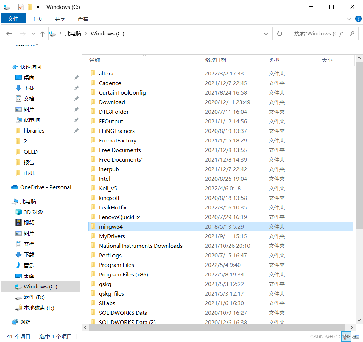Click 此电脑 in address bar breadcrumb
363x342 pixels.
[73, 34]
